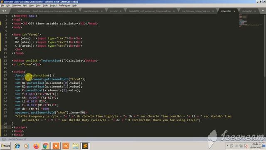Click the Line/Column status bar text
Screen dimensions: 266x150
(x=17, y=139)
